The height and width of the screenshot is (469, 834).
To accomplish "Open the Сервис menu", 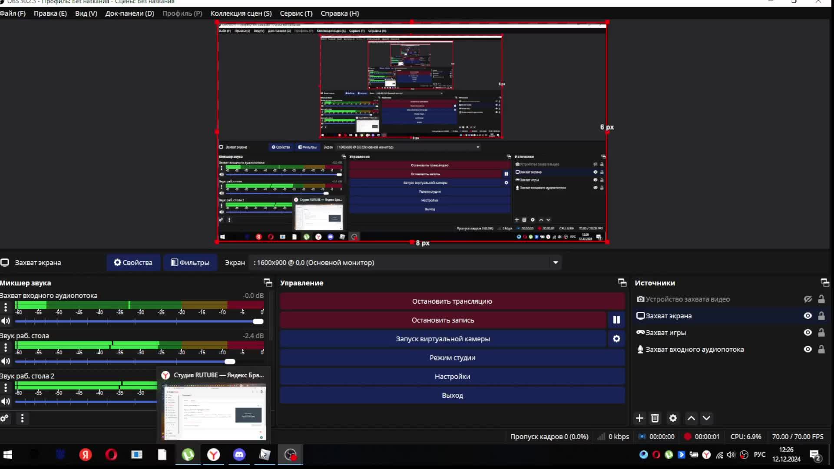I will pyautogui.click(x=296, y=13).
